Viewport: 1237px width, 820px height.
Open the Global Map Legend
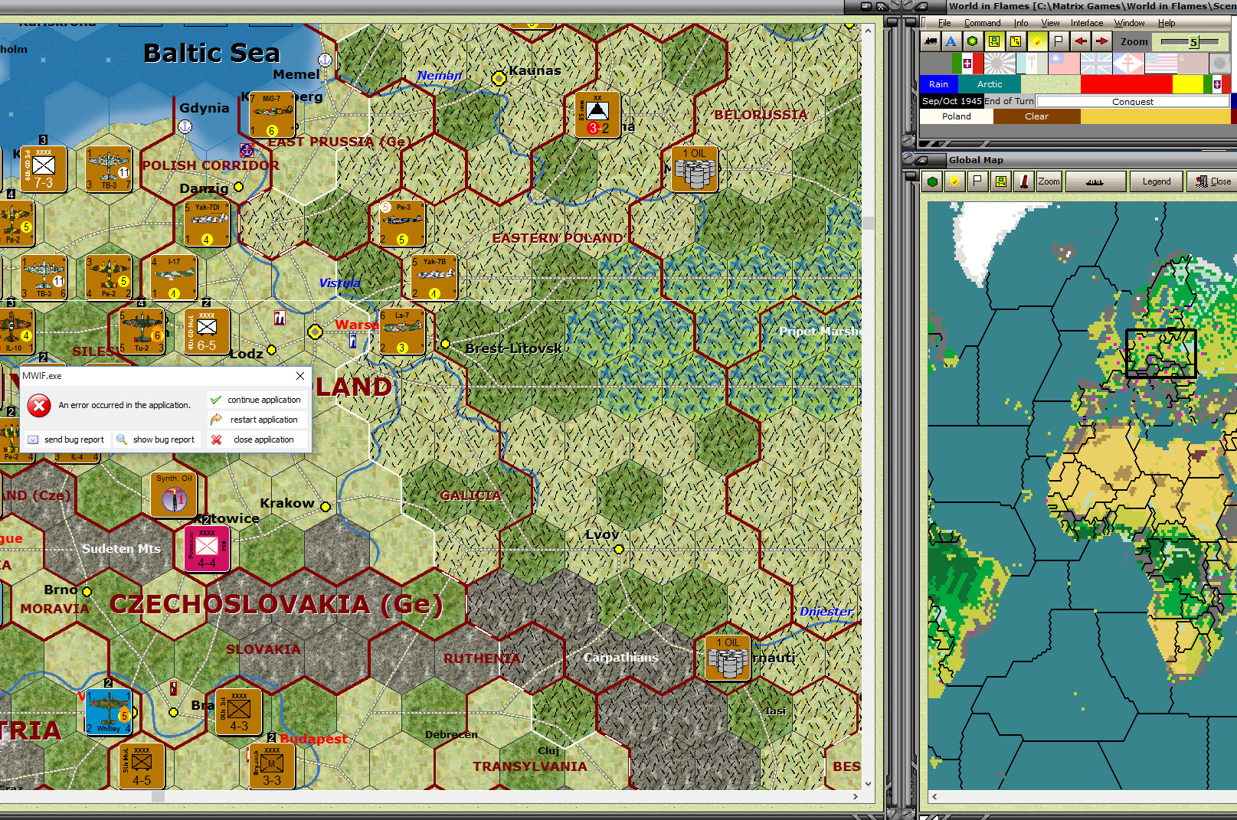tap(1157, 181)
